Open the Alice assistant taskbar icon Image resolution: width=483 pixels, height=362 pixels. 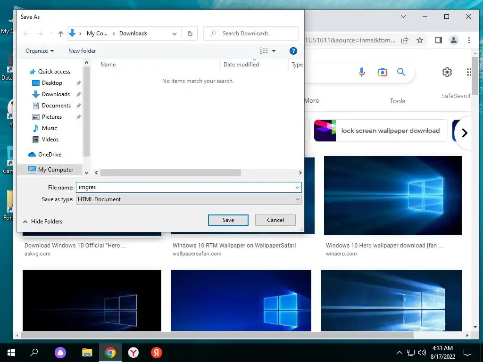click(x=60, y=353)
